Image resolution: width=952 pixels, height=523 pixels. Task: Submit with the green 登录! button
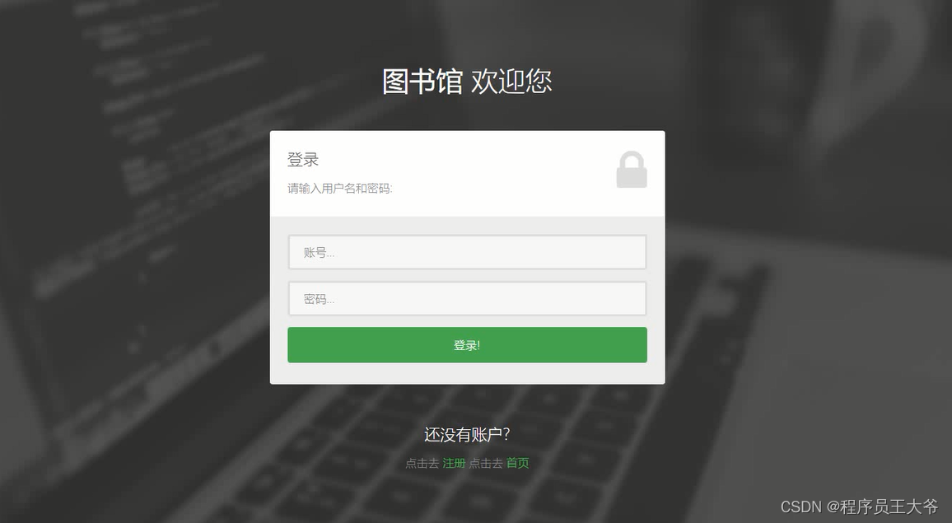coord(467,345)
